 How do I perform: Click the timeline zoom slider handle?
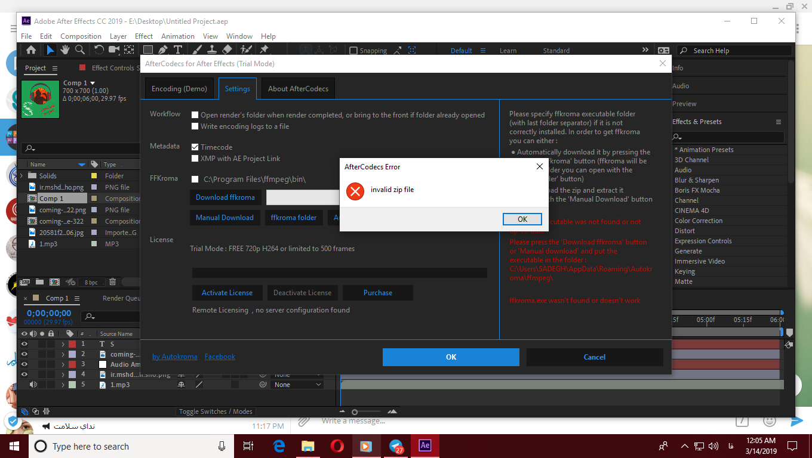[355, 412]
